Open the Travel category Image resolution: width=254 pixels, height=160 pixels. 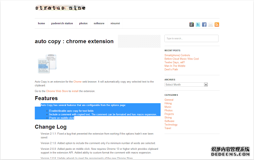coord(168,128)
